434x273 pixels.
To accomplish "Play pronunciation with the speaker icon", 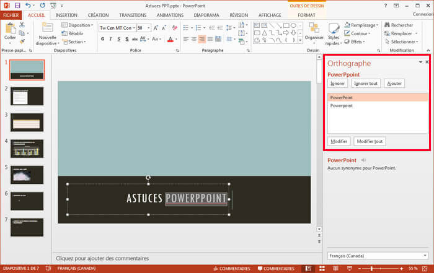I will [x=364, y=160].
